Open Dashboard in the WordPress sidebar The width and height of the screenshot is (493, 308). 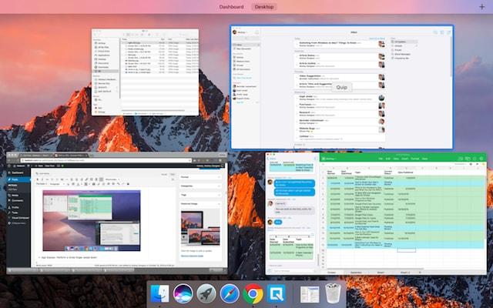tap(18, 172)
